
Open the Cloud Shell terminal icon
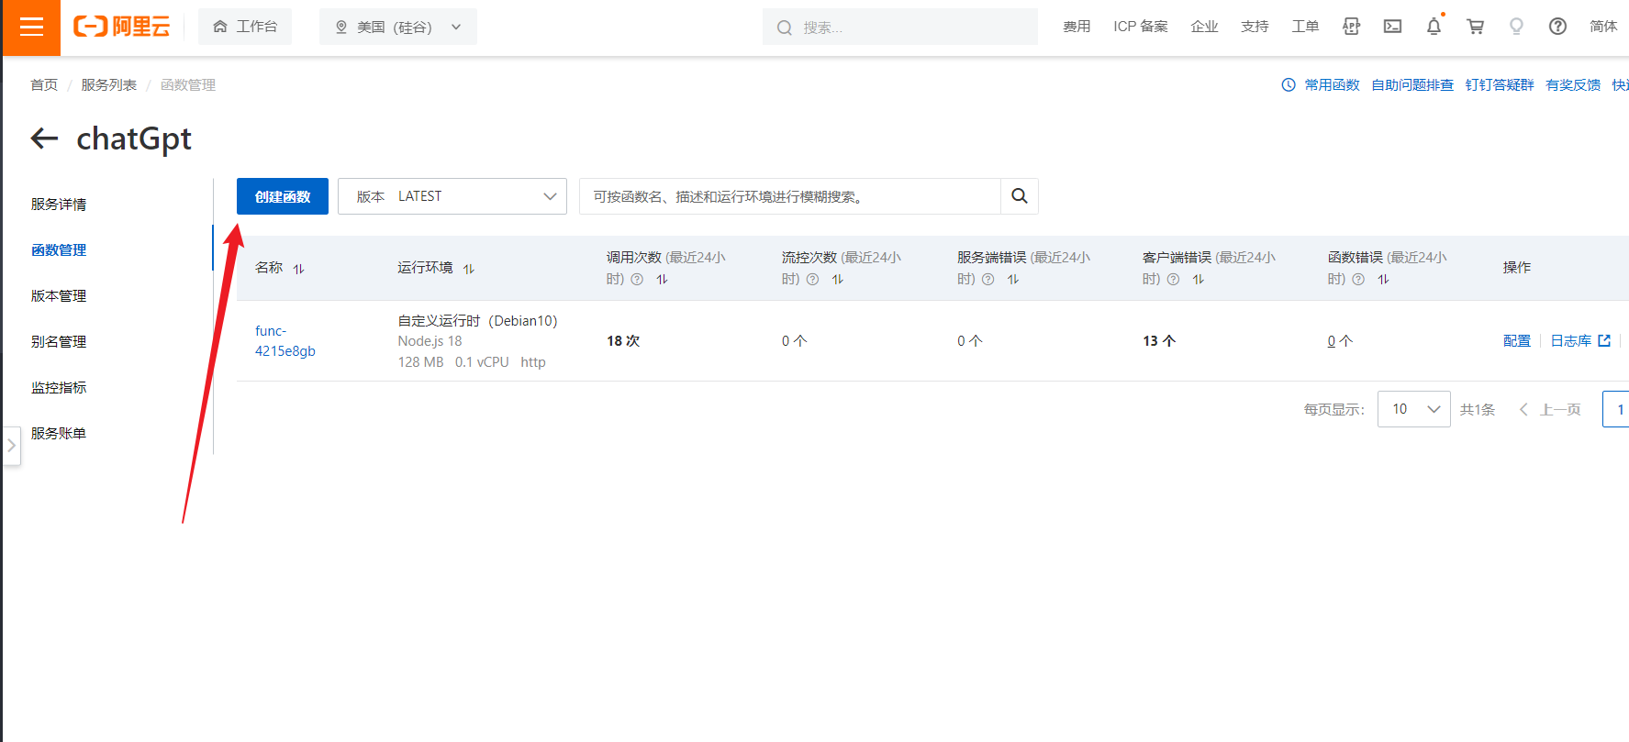1392,27
